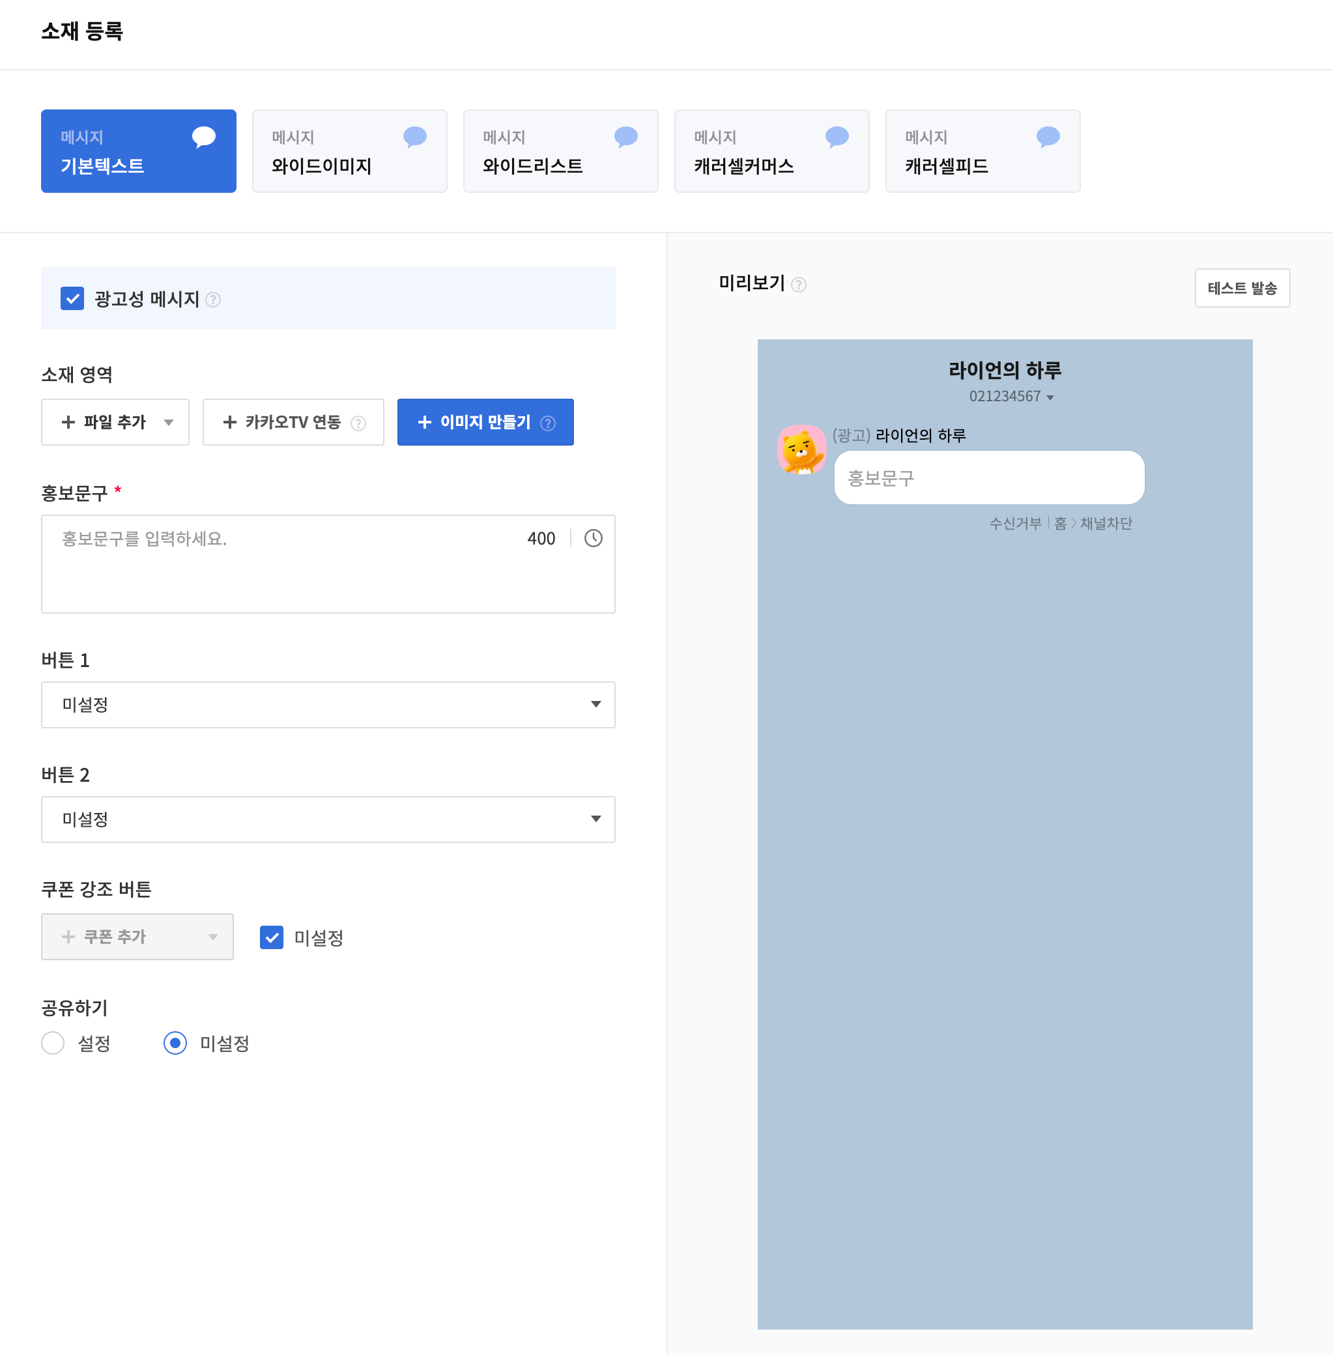The image size is (1333, 1355).
Task: Click 홈 > 채널차단 text in preview
Action: point(1093,524)
